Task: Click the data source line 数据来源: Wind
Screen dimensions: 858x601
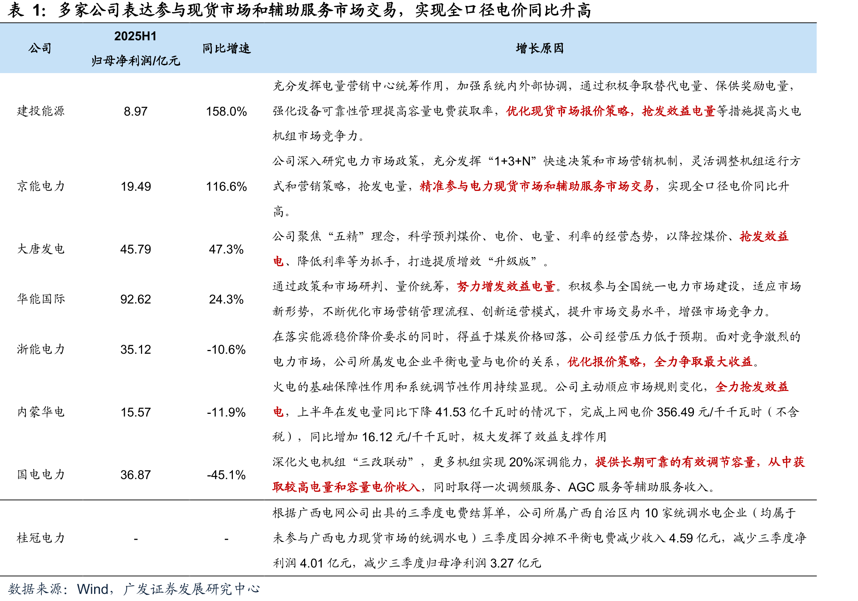Action: (x=58, y=590)
